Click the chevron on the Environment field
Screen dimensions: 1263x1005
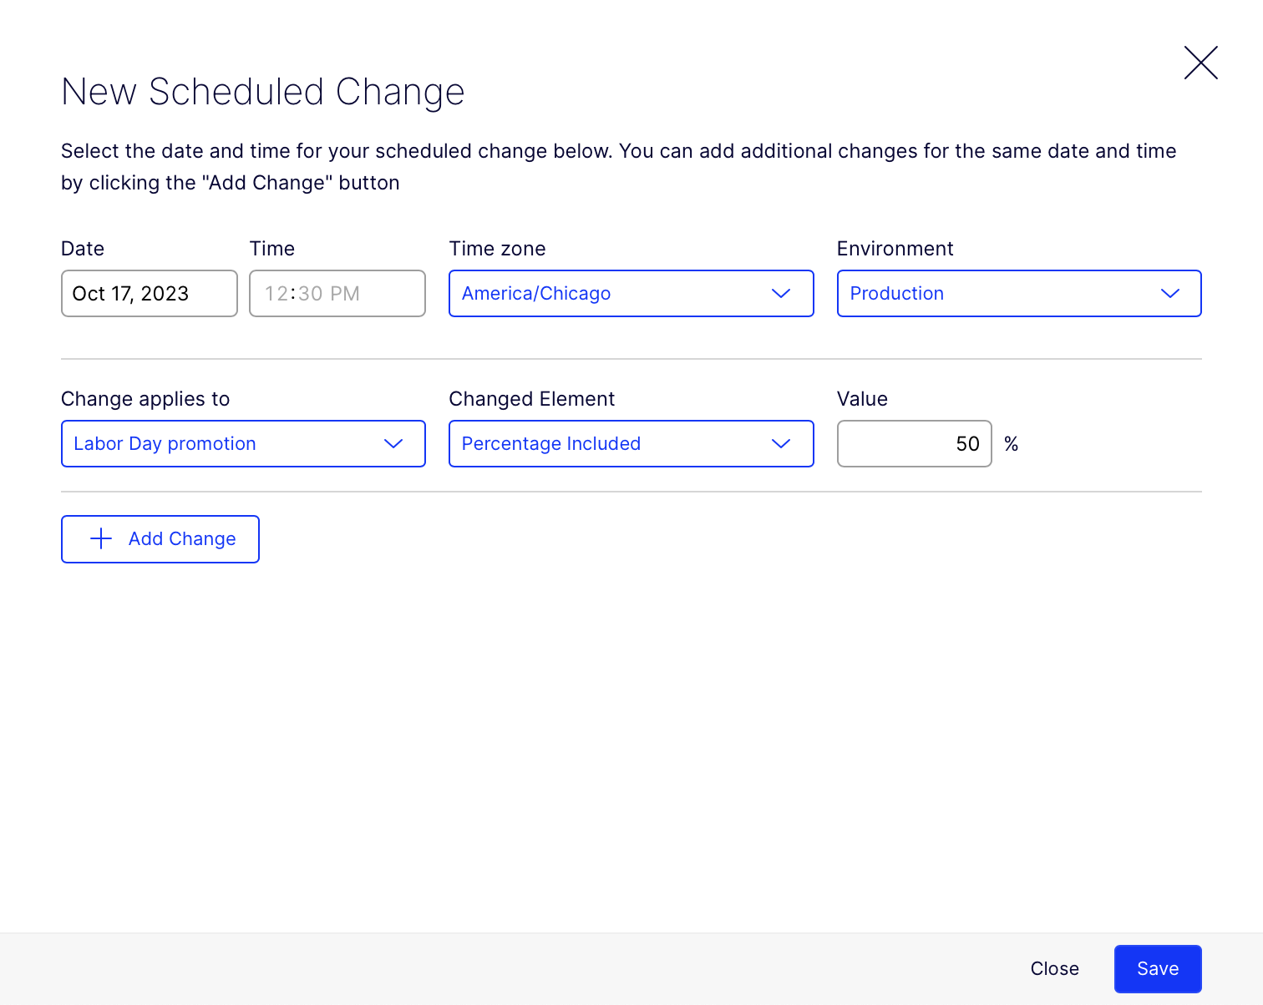coord(1170,293)
